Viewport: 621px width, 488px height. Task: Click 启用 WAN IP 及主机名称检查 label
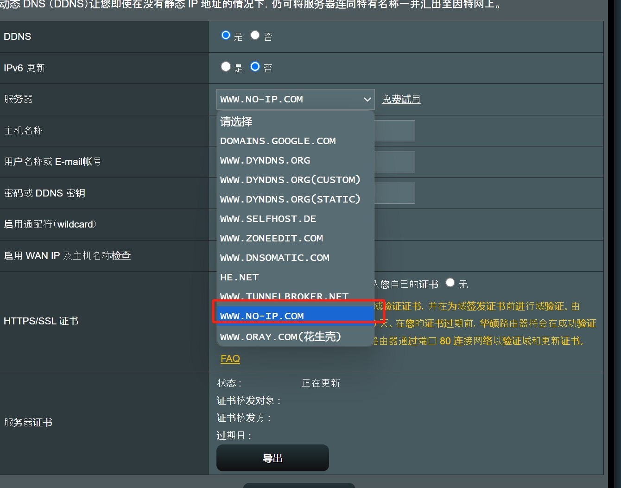pos(67,256)
